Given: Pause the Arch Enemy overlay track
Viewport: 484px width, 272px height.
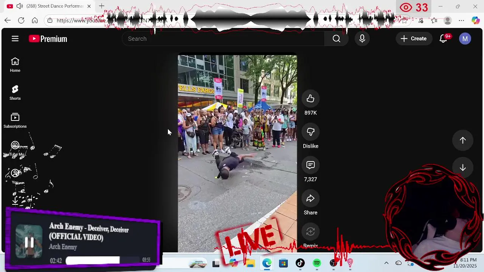Looking at the screenshot, I should 29,242.
